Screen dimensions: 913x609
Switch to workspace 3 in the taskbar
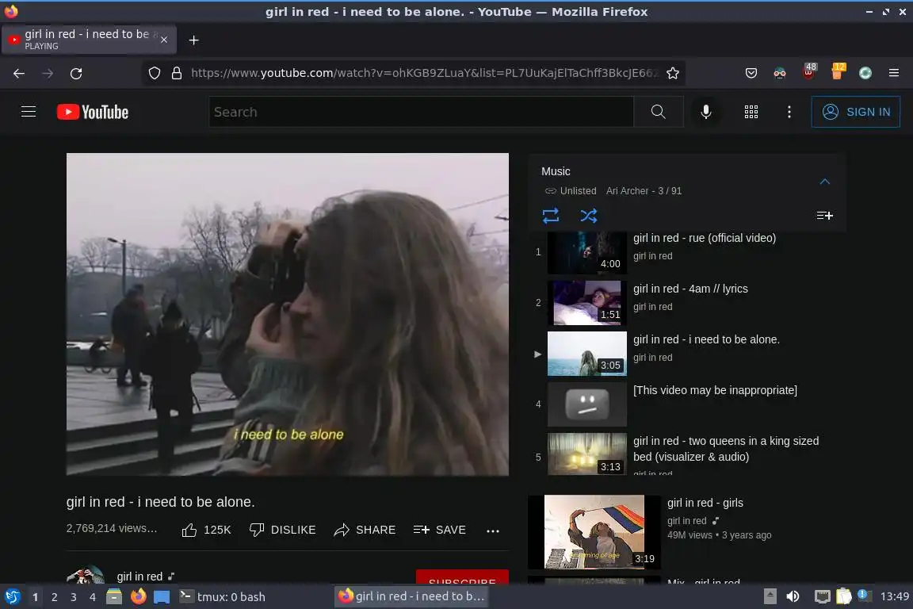(74, 597)
